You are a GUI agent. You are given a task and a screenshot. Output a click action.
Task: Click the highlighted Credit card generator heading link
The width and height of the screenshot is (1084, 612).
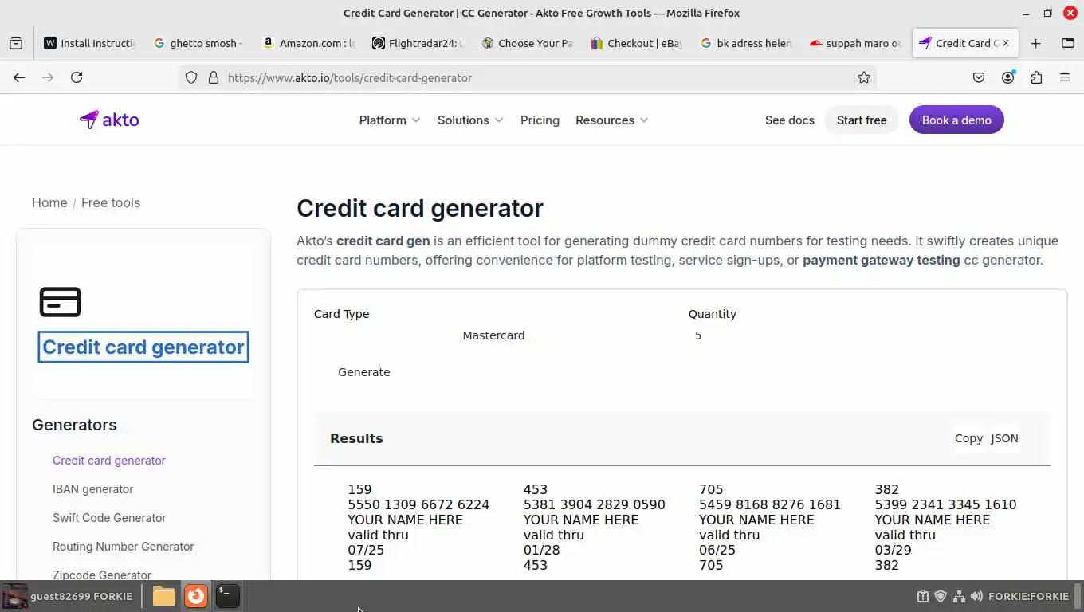(143, 347)
